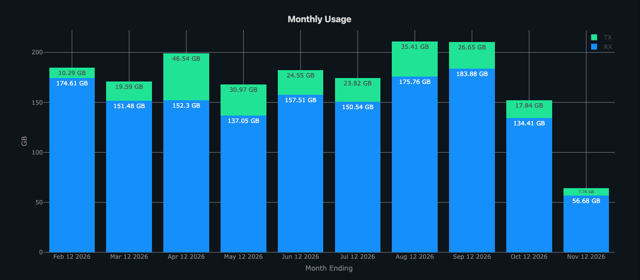The height and width of the screenshot is (280, 640).
Task: Click the 26.65 GB TX segment
Action: click(x=472, y=55)
